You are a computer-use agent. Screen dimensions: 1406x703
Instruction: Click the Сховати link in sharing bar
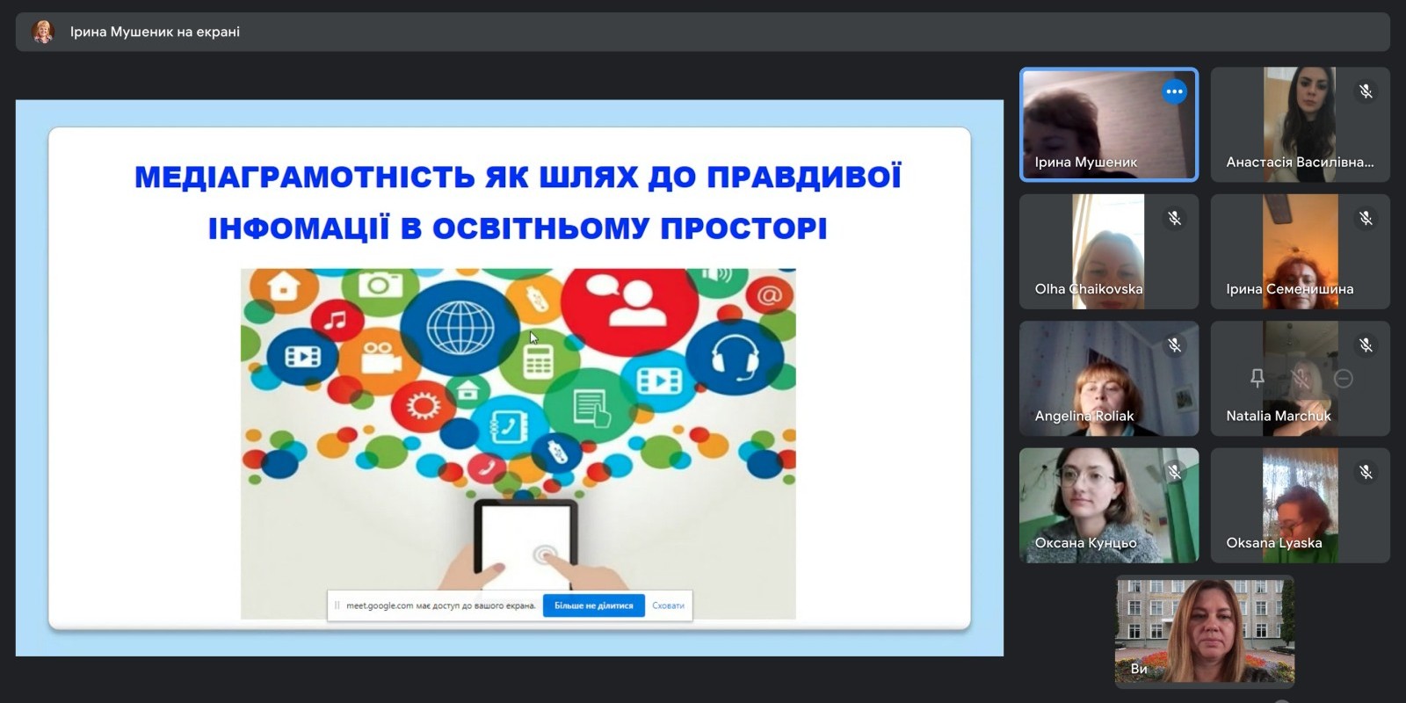pos(668,605)
